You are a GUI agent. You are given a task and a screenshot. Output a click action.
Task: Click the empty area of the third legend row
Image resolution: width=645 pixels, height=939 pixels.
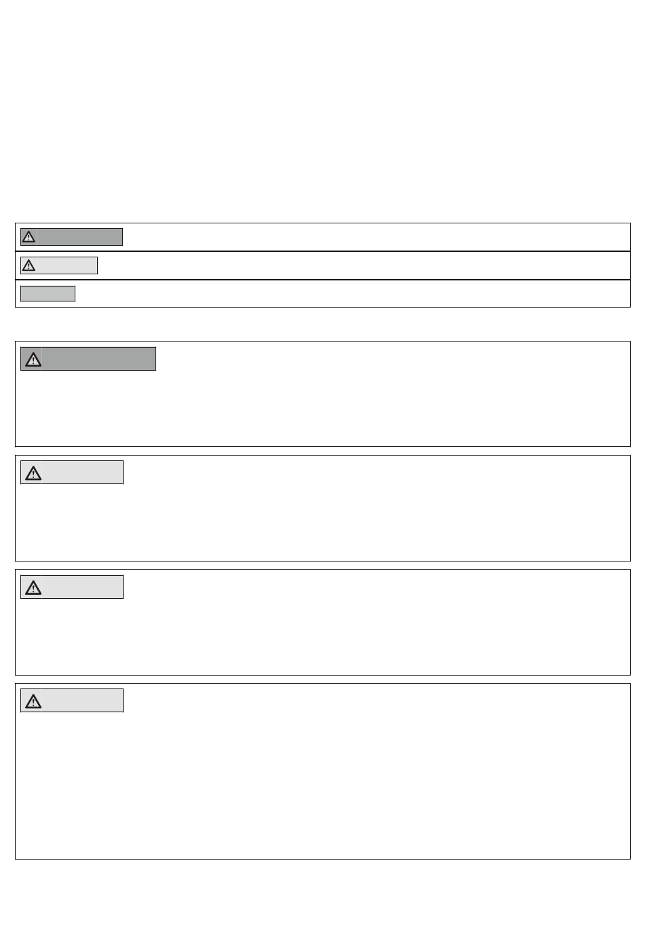click(352, 293)
